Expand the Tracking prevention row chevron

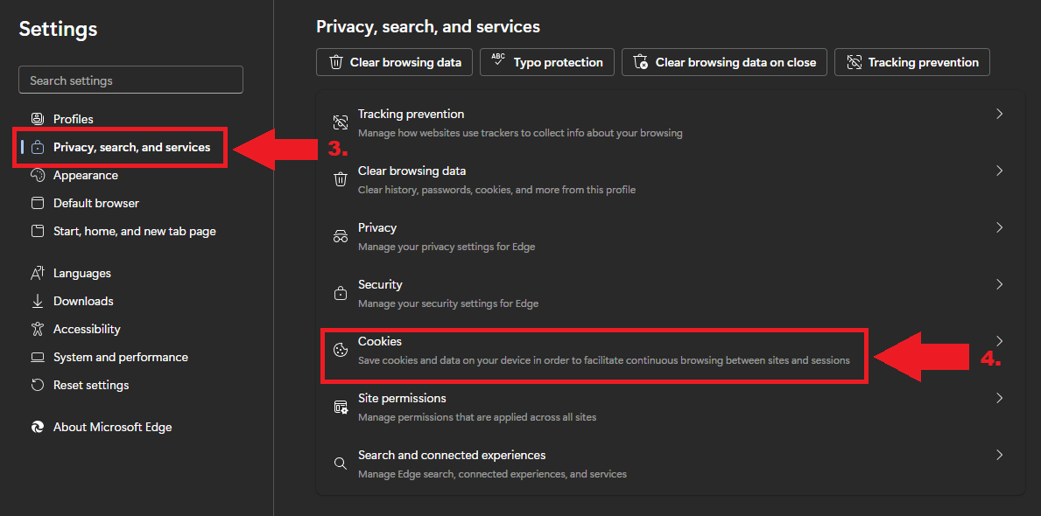click(x=999, y=114)
